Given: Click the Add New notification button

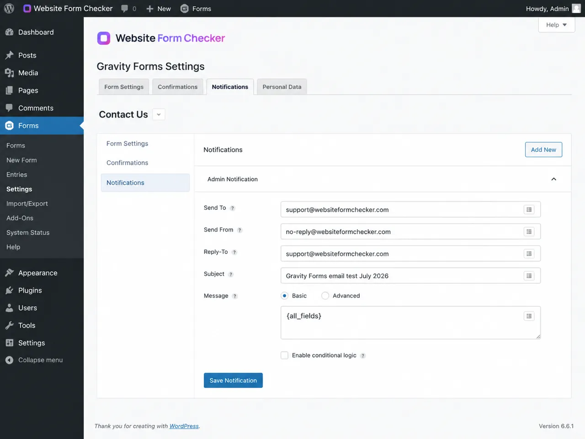Looking at the screenshot, I should [543, 150].
